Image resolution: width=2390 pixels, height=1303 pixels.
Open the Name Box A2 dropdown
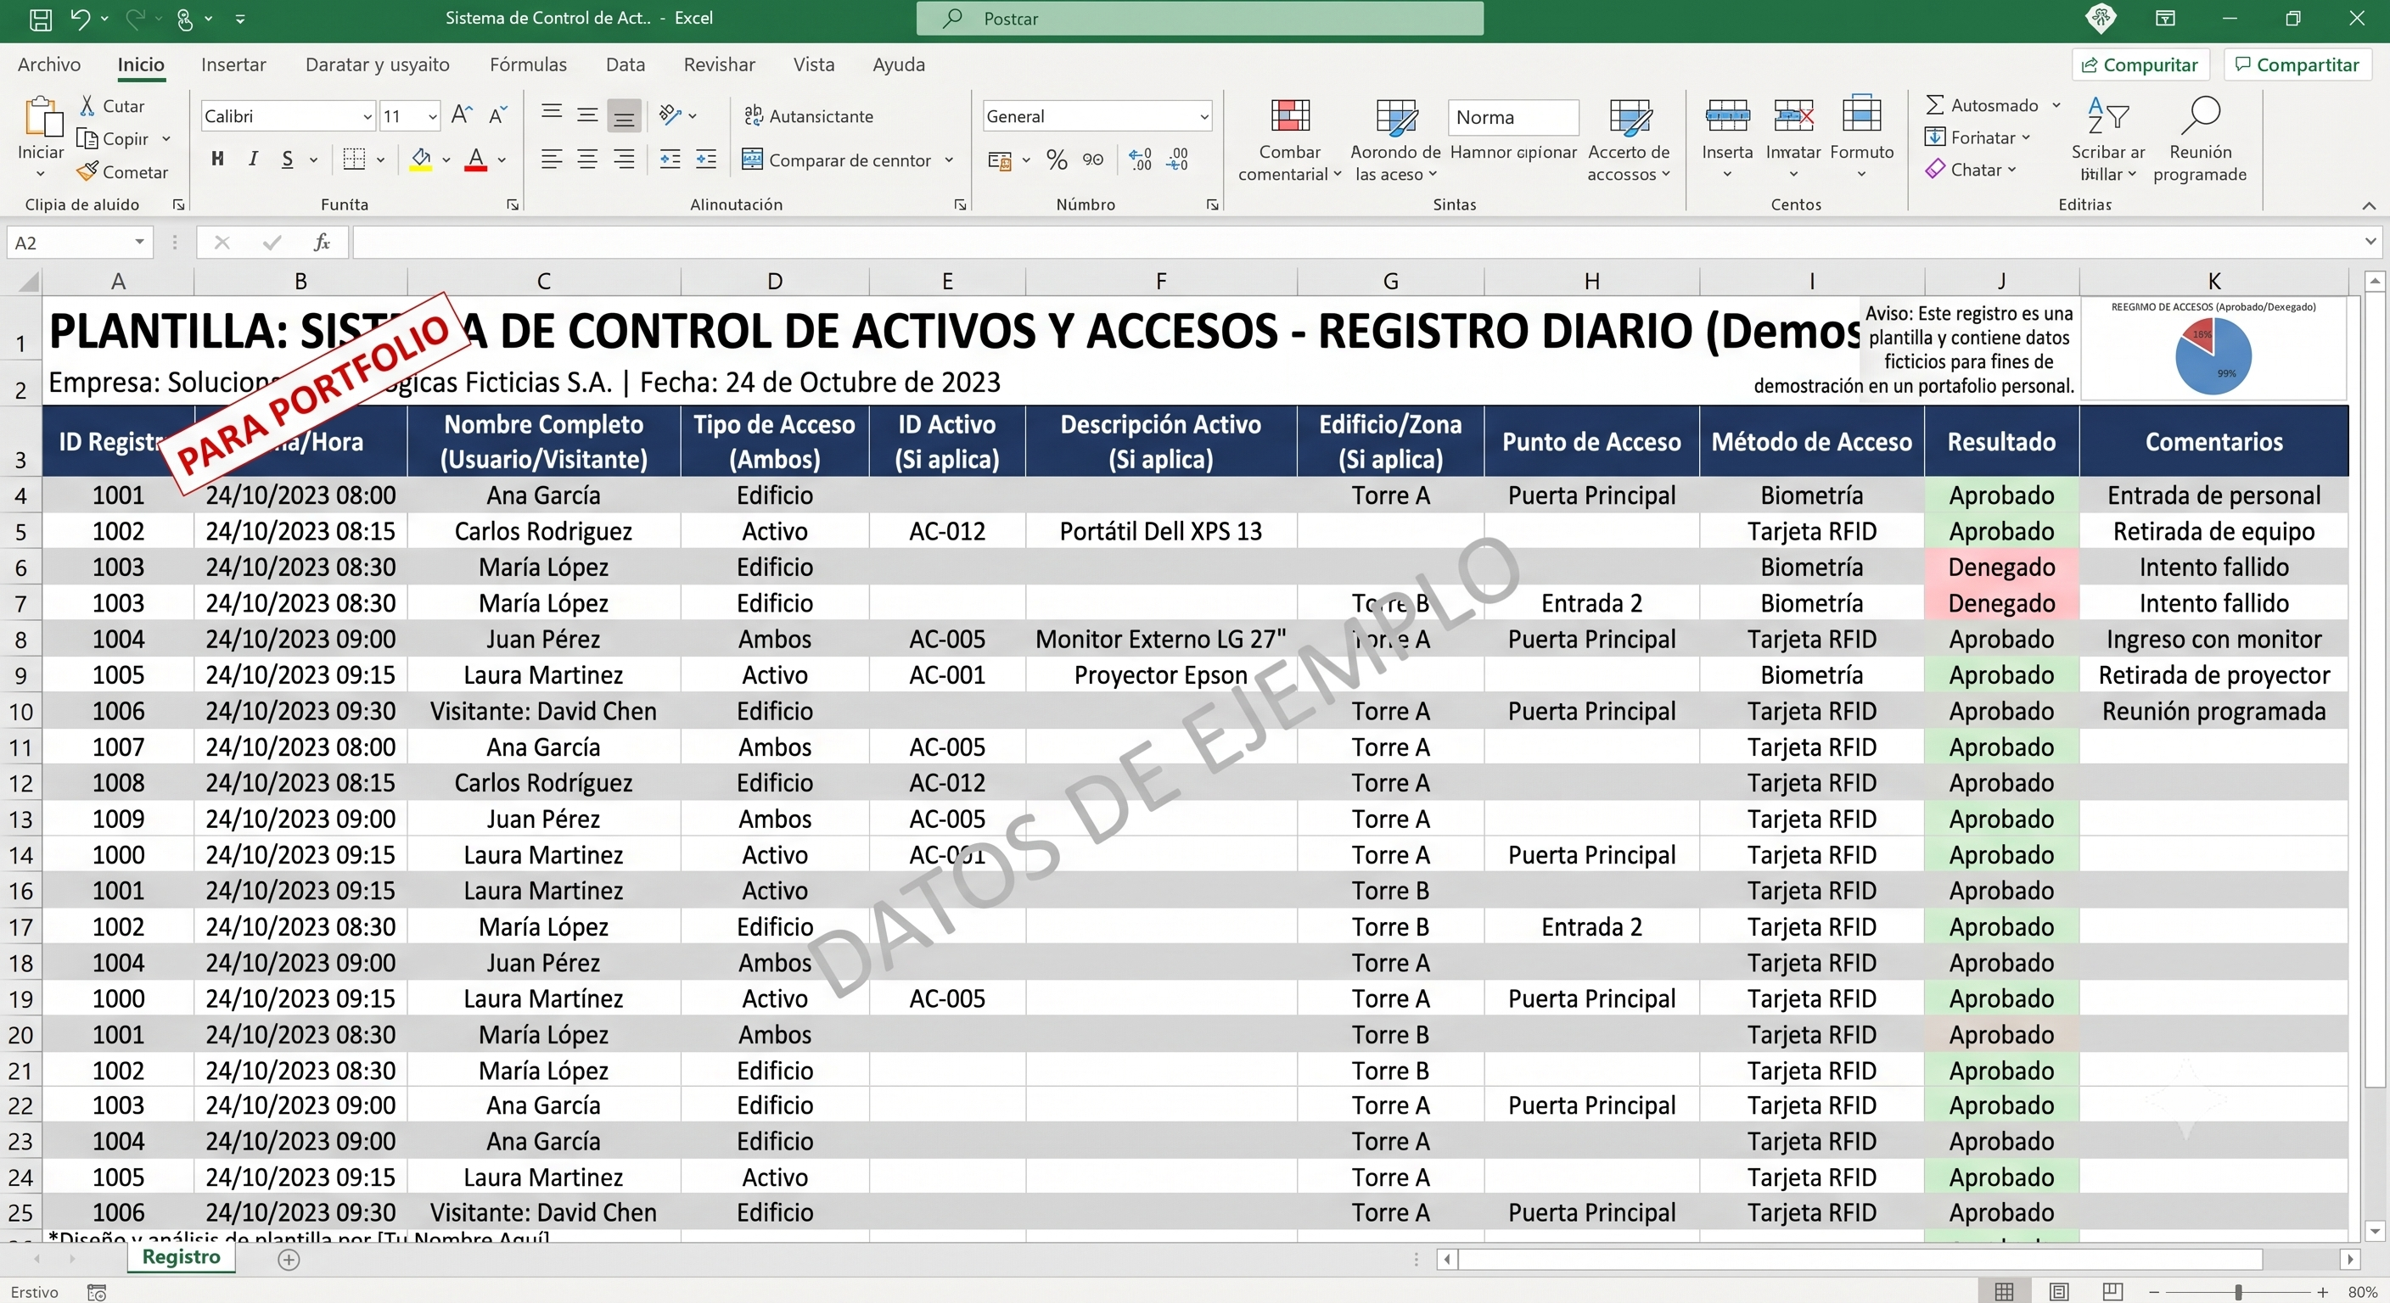coord(139,242)
